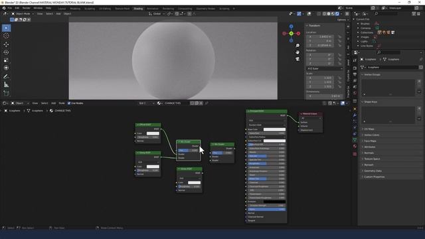This screenshot has width=425, height=239.
Task: Click the Principled BSDF Base Color swatch
Action: 274,129
